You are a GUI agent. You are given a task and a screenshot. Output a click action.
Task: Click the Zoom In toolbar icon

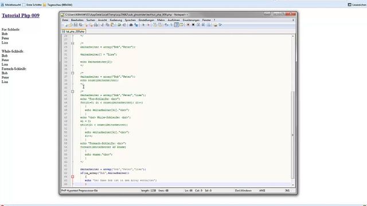tap(143, 25)
